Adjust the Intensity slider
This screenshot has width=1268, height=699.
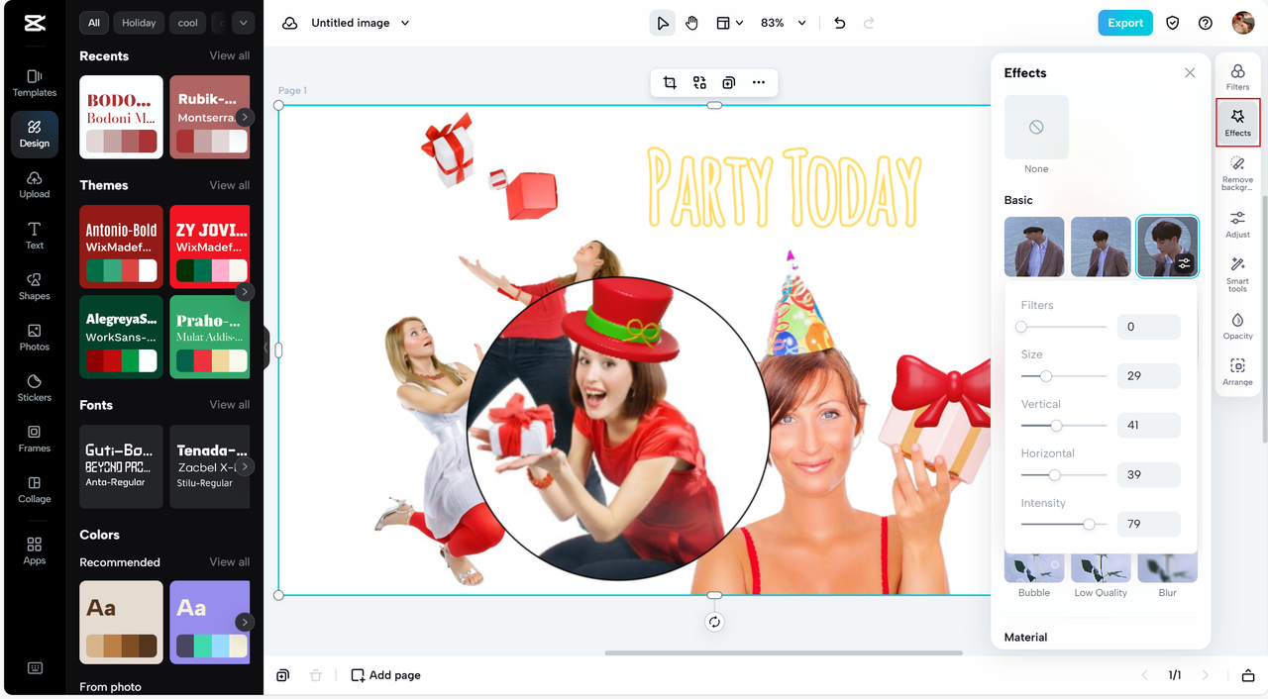pos(1089,524)
